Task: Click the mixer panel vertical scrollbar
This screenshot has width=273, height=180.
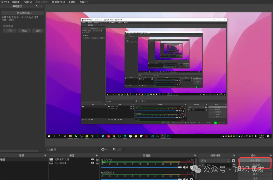Action: point(196,168)
